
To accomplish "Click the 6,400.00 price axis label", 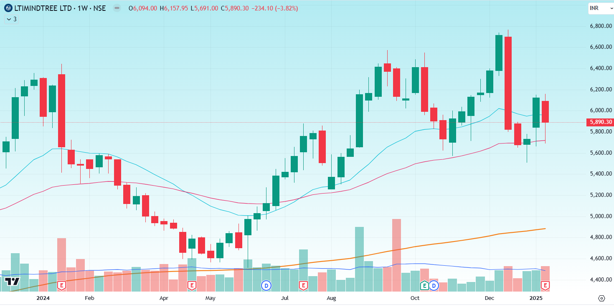I will point(600,68).
